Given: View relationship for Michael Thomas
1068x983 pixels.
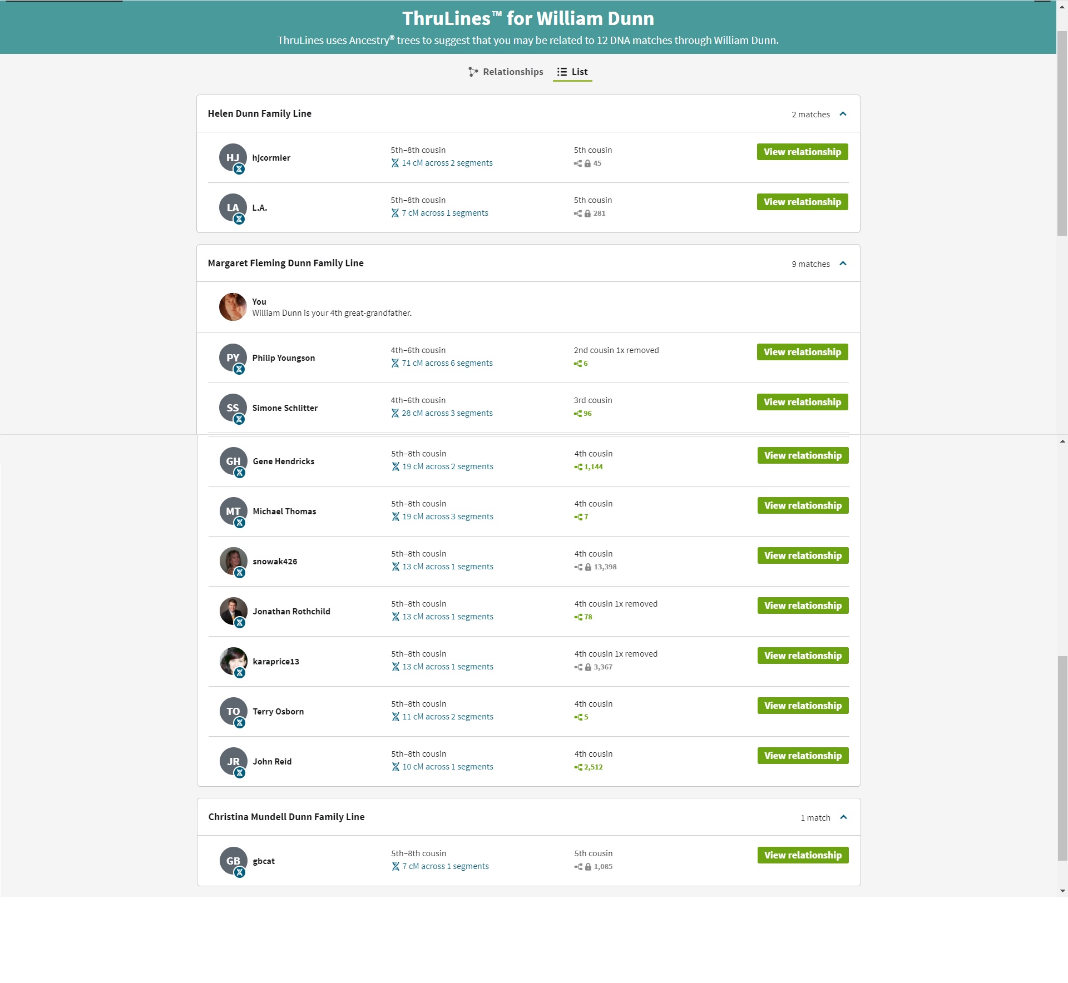Looking at the screenshot, I should pyautogui.click(x=803, y=505).
